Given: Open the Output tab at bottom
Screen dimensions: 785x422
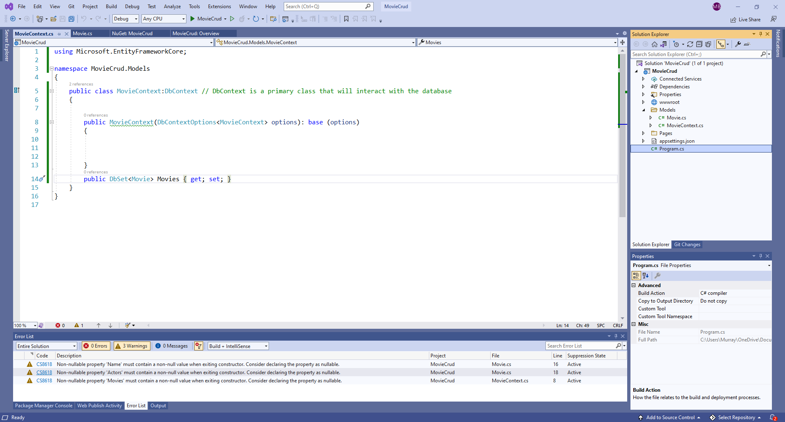Looking at the screenshot, I should 158,406.
